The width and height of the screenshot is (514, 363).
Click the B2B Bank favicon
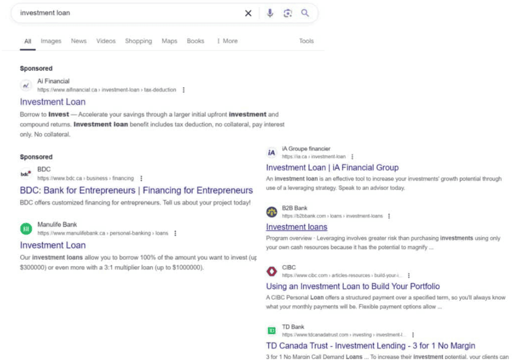click(271, 212)
